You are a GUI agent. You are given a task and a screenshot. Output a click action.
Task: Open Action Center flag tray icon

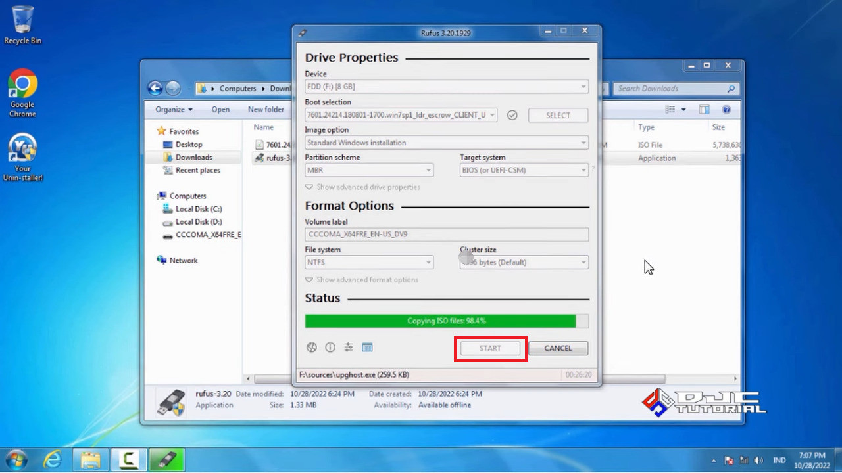tap(729, 461)
